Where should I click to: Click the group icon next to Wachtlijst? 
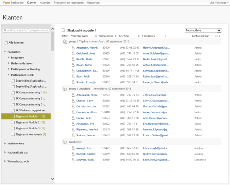pyautogui.click(x=65, y=142)
